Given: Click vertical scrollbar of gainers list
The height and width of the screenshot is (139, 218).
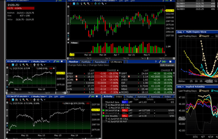Looking at the screenshot, I should 173,83.
